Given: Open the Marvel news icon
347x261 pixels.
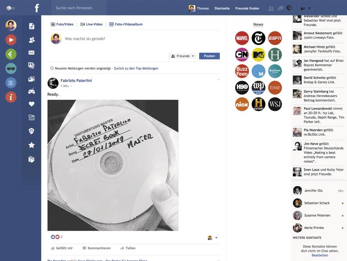Looking at the screenshot, I should pos(242,38).
